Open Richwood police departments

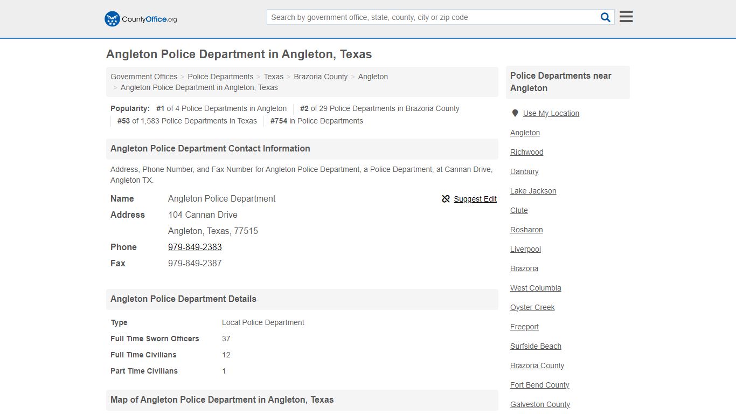coord(527,152)
